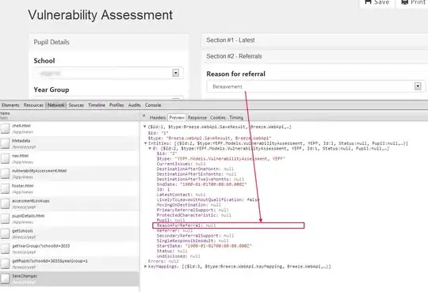This screenshot has height=292, width=428.
Task: Open the Console devtools tab
Action: [x=153, y=105]
